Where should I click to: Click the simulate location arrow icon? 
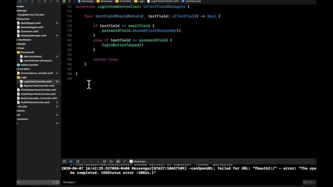click(124, 162)
